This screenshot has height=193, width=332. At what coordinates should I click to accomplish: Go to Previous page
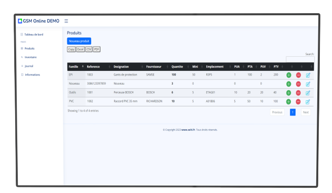[277, 112]
